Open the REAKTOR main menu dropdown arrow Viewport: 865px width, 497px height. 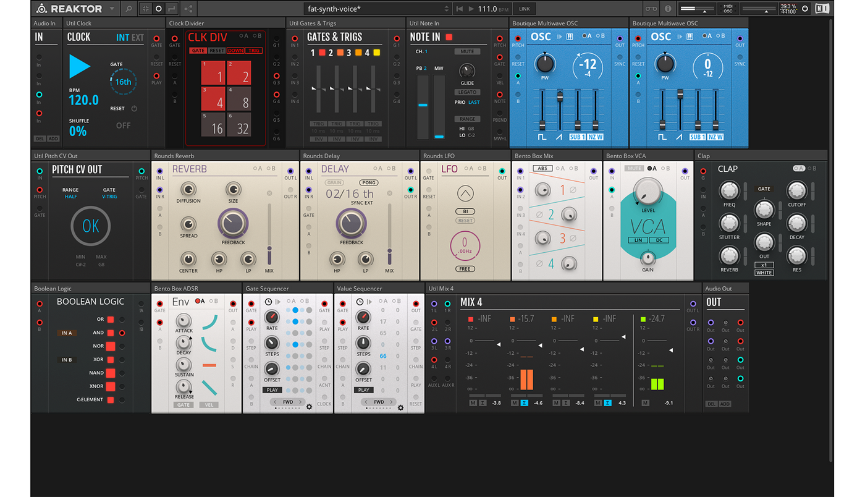pos(112,9)
